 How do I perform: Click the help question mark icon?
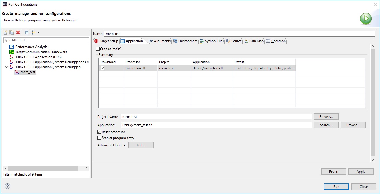point(8,186)
